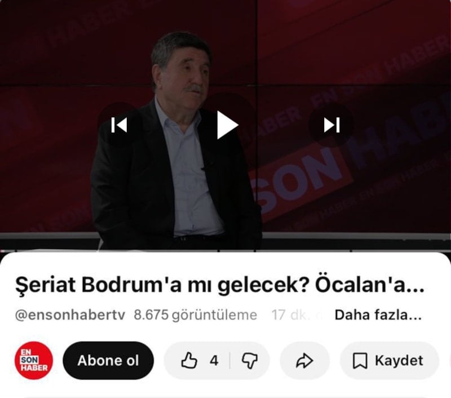Screen dimensions: 451x398
Task: Share the video using the arrow icon
Action: click(x=304, y=360)
